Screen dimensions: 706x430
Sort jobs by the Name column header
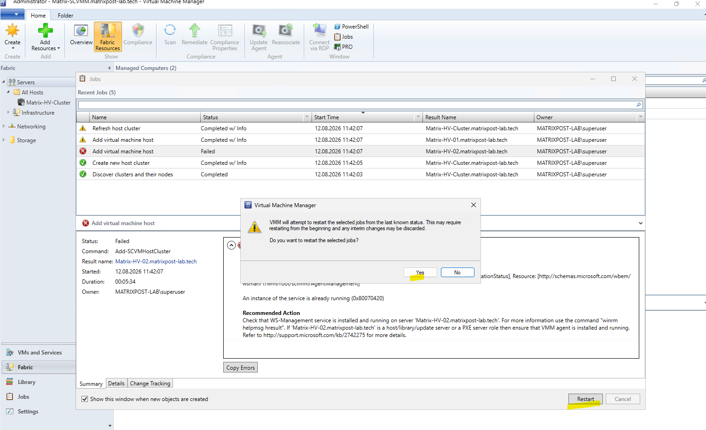[145, 117]
